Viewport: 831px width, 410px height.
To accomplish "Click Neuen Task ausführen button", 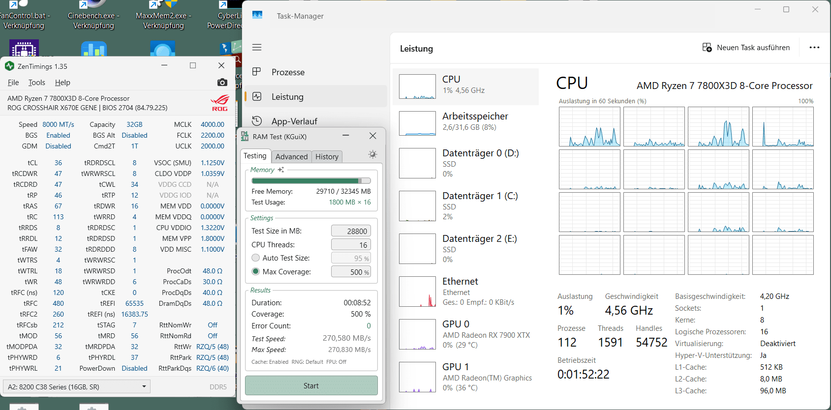I will [746, 48].
